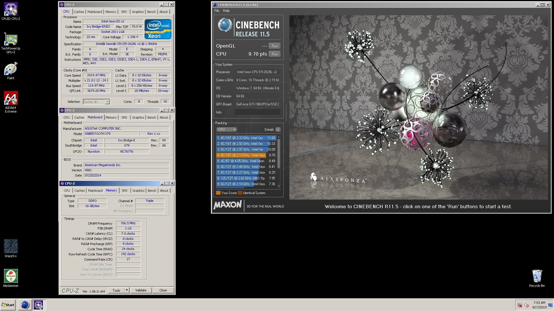Switch to Caches tab in top CPU-Z window
Viewport: 554px width, 311px height.
click(x=79, y=12)
